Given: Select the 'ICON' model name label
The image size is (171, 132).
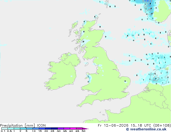Looking at the screenshot, I should [41, 126].
